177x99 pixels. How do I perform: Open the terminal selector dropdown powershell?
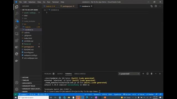pyautogui.click(x=129, y=74)
